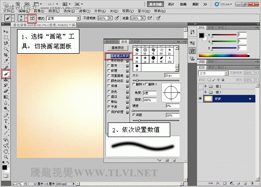261x187 pixels.
Task: Toggle tablet pressure for opacity icon
Action: tap(117, 18)
